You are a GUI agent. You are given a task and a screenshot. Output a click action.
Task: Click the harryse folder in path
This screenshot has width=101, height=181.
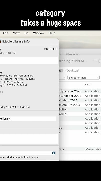tap(19, 79)
